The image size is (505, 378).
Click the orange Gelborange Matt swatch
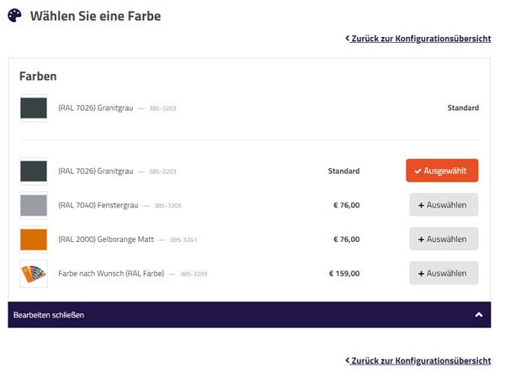[x=34, y=239]
